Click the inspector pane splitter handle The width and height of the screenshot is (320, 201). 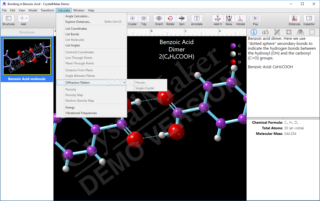pos(283,118)
